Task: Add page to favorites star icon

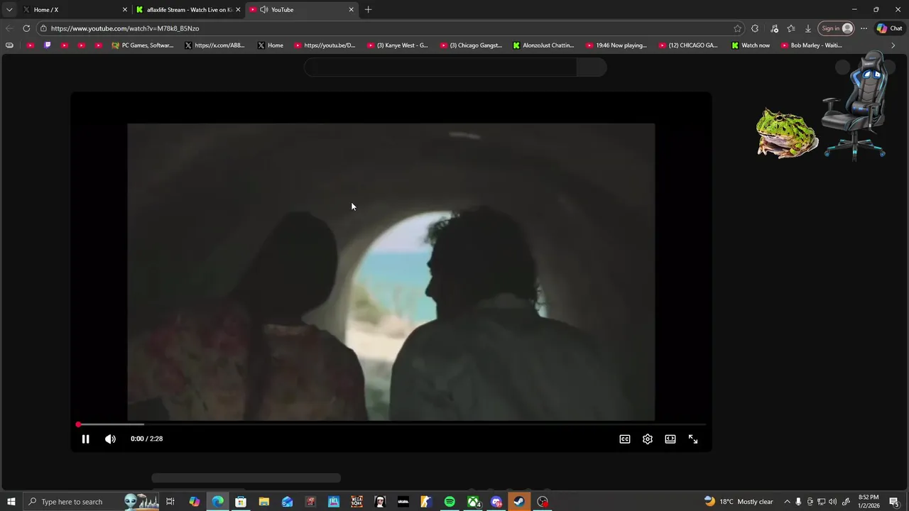Action: pos(738,28)
